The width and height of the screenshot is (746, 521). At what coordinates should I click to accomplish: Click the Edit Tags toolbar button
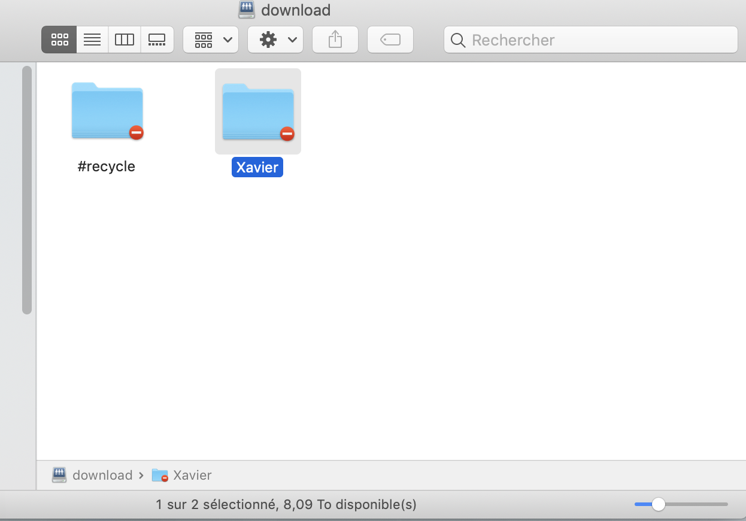click(390, 40)
